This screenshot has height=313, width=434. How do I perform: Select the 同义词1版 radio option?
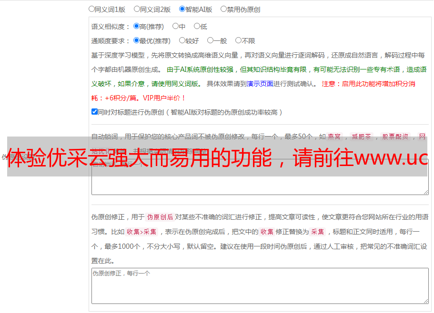[91, 9]
